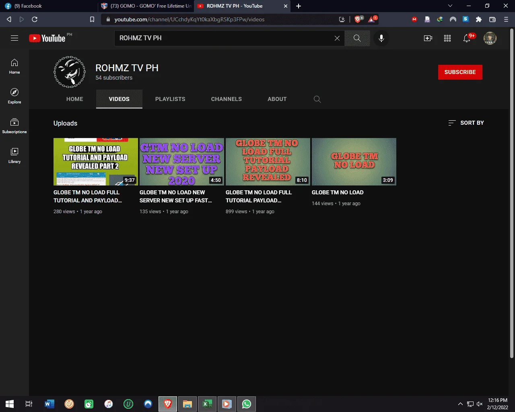The height and width of the screenshot is (412, 515).
Task: Open Microsoft Word from the taskbar
Action: coord(49,404)
